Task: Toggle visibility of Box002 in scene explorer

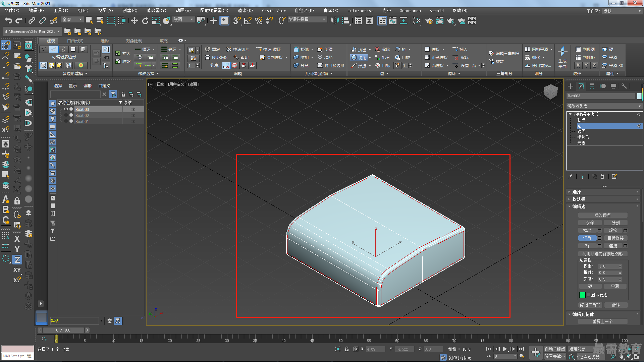Action: (x=66, y=115)
